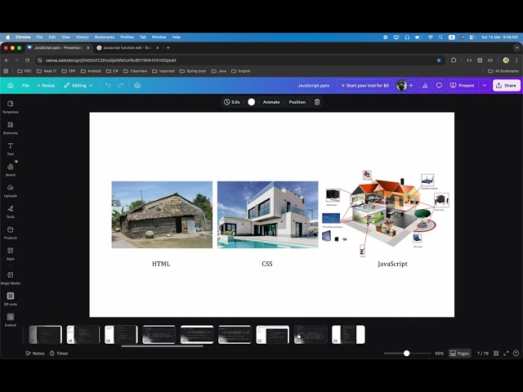The height and width of the screenshot is (392, 523).
Task: Open the macOS Control Center icon
Action: [472, 38]
